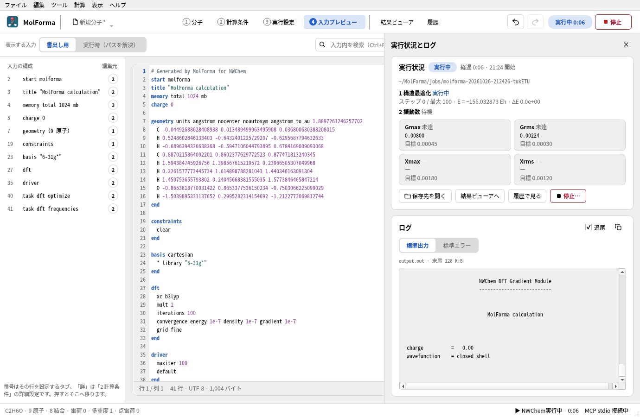Show the 標準出力 log
Image resolution: width=640 pixels, height=417 pixels.
417,246
